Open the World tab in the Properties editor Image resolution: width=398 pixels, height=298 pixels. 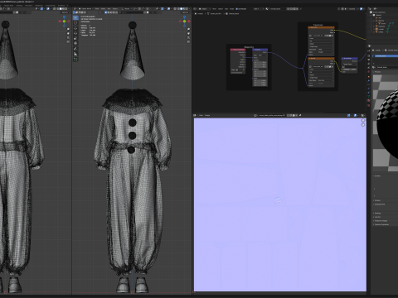(369, 72)
